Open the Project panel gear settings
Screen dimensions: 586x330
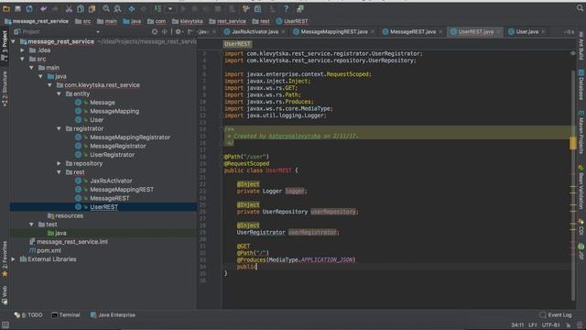click(x=179, y=32)
